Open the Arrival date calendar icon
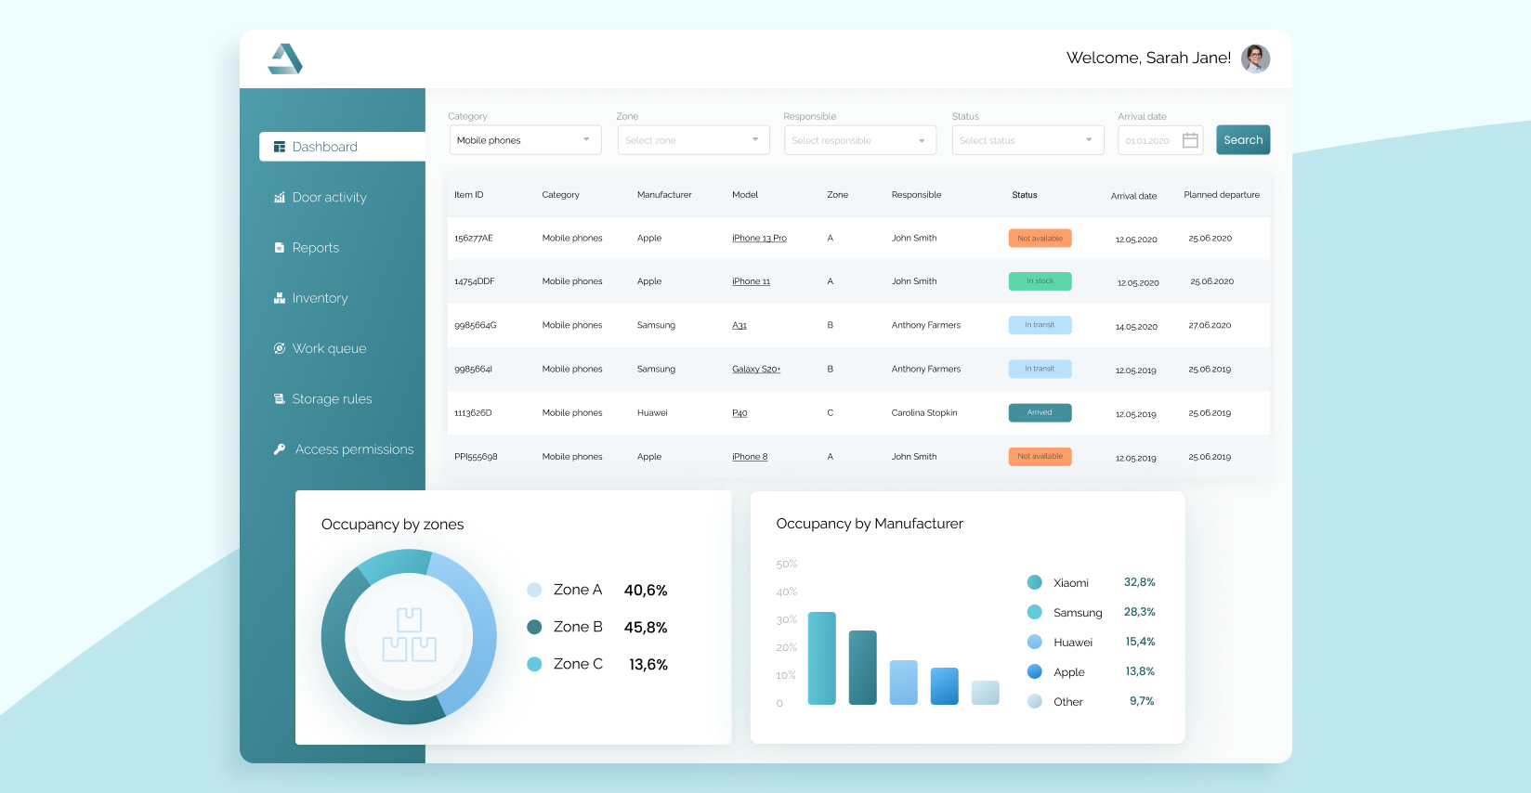The image size is (1531, 793). pos(1190,140)
